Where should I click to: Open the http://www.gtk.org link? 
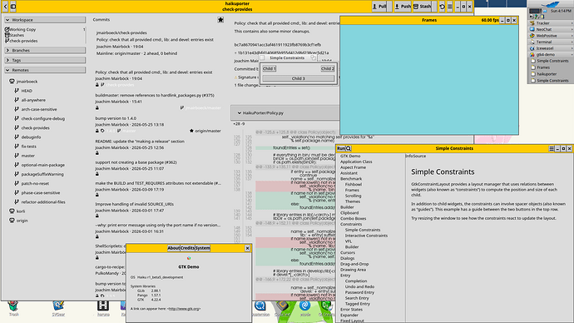pyautogui.click(x=184, y=309)
